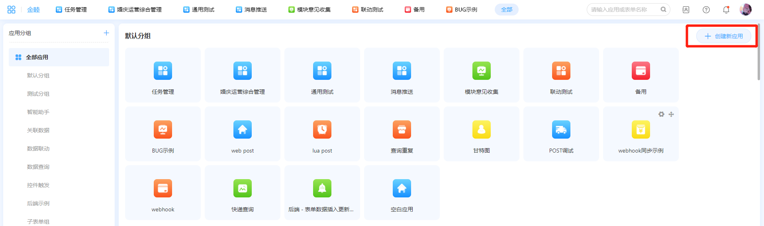Switch to the 消息推送 top tab
Viewport: 764px width, 226px height.
point(251,10)
